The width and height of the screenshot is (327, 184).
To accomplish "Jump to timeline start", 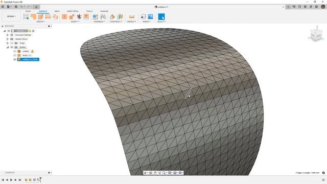I will pos(3,180).
